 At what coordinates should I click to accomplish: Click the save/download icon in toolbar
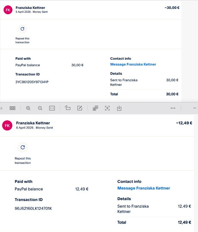point(119,108)
